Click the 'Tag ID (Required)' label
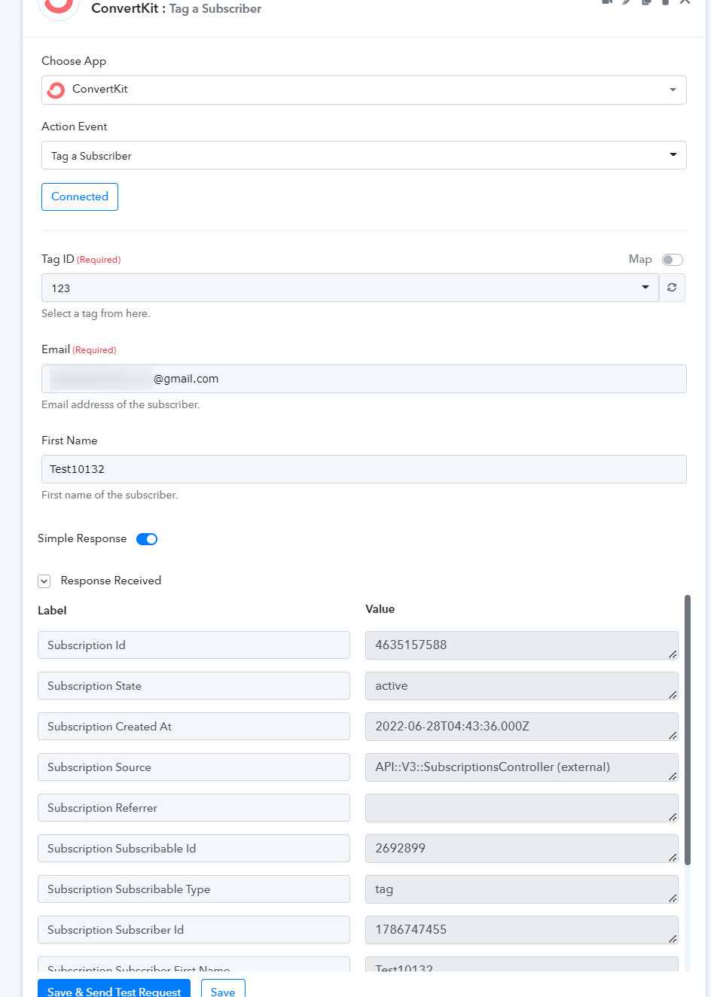Image resolution: width=711 pixels, height=997 pixels. click(81, 259)
